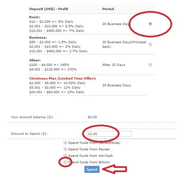The image size is (188, 175).
Task: Choose Spend funds from Payeer radio
Action: point(65,149)
